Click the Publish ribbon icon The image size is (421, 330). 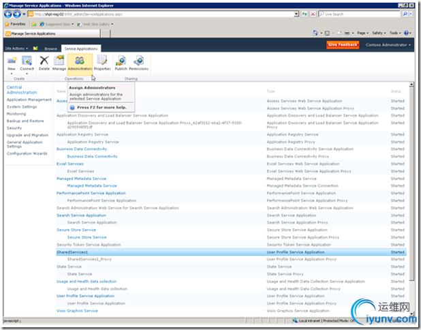point(121,63)
